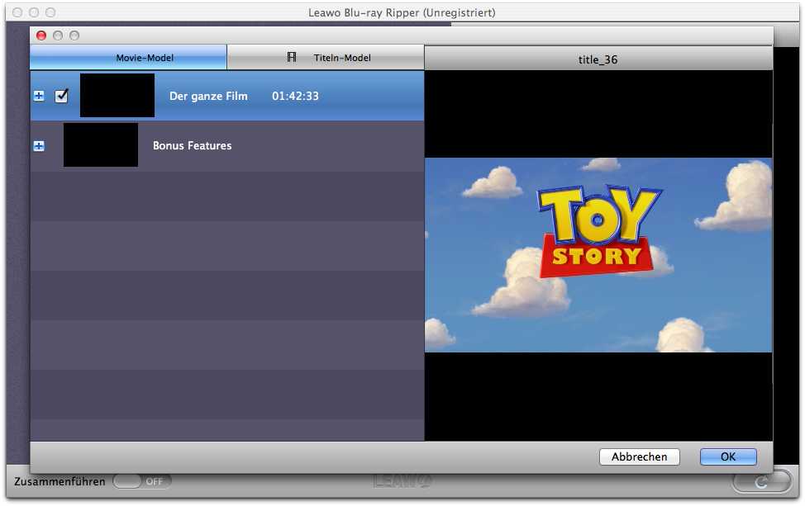Select the Bonus Features thumbnail
The image size is (805, 506).
point(100,145)
